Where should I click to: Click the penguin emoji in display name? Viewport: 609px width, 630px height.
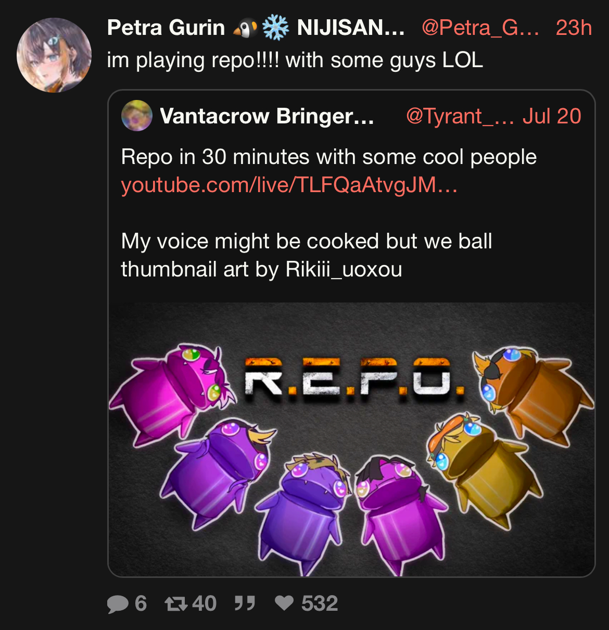tap(245, 28)
